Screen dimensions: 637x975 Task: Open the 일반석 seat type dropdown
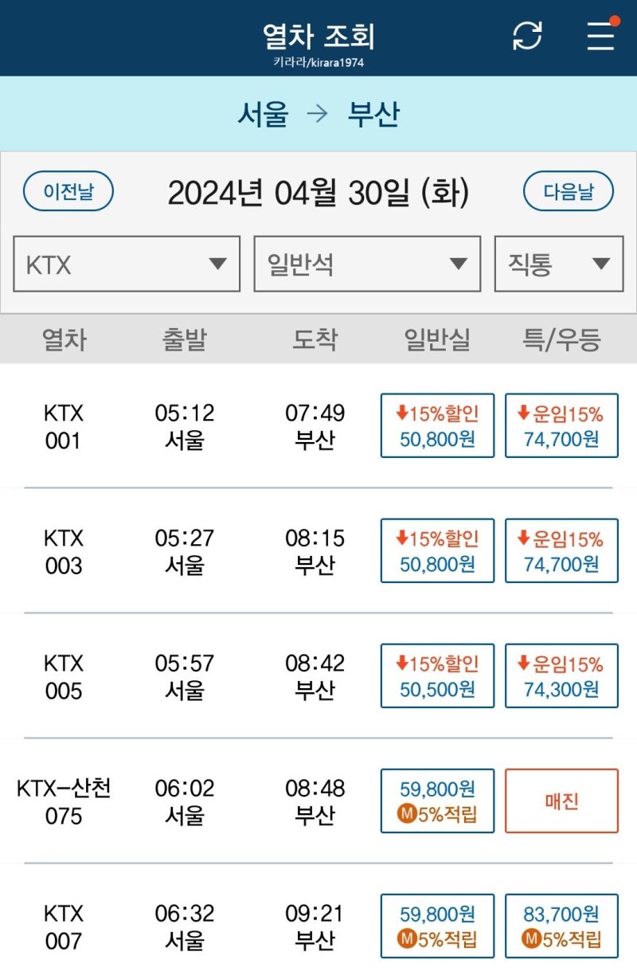367,264
